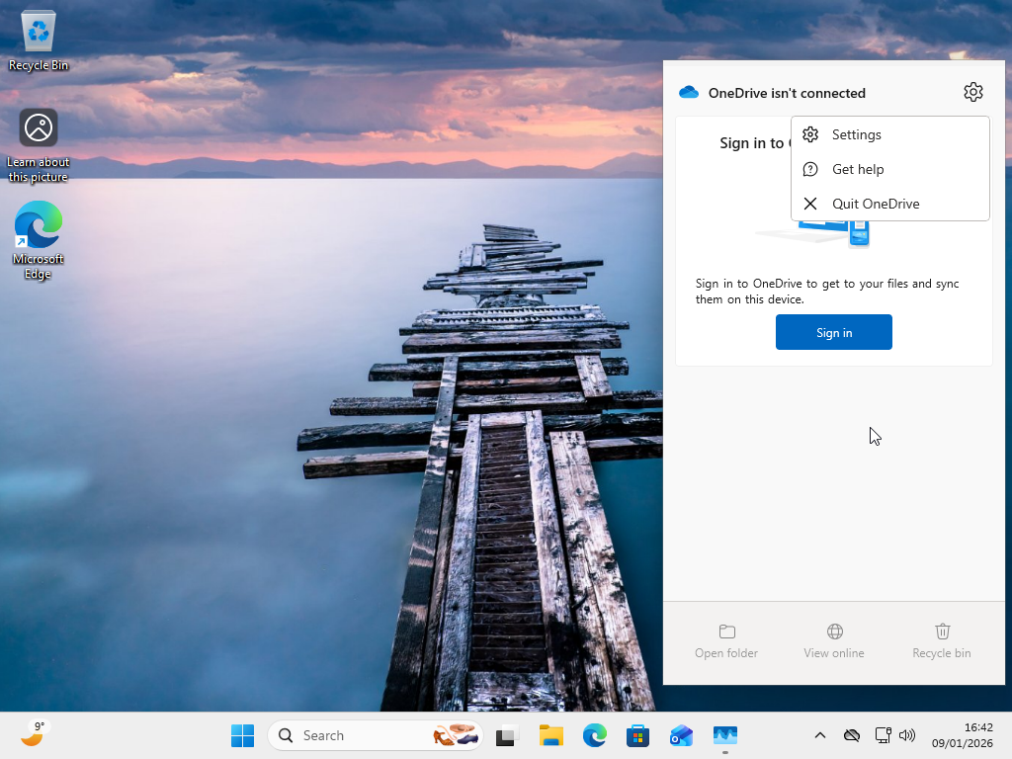Choose Get help from the menu
Screen dimensions: 1012x759
[858, 169]
